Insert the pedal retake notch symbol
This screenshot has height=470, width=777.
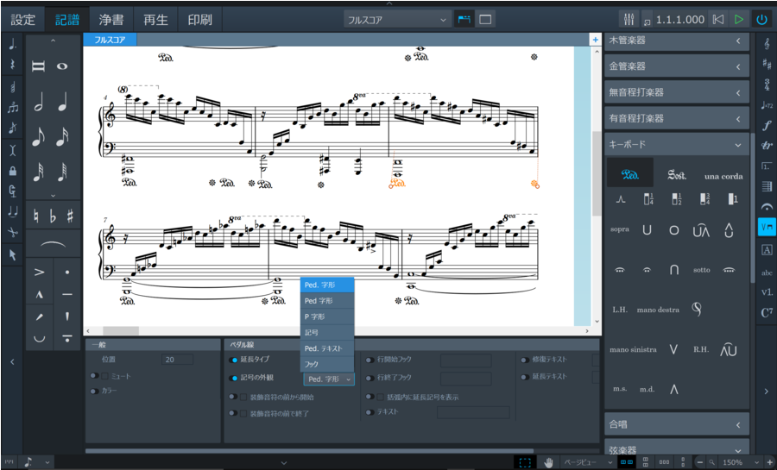621,199
